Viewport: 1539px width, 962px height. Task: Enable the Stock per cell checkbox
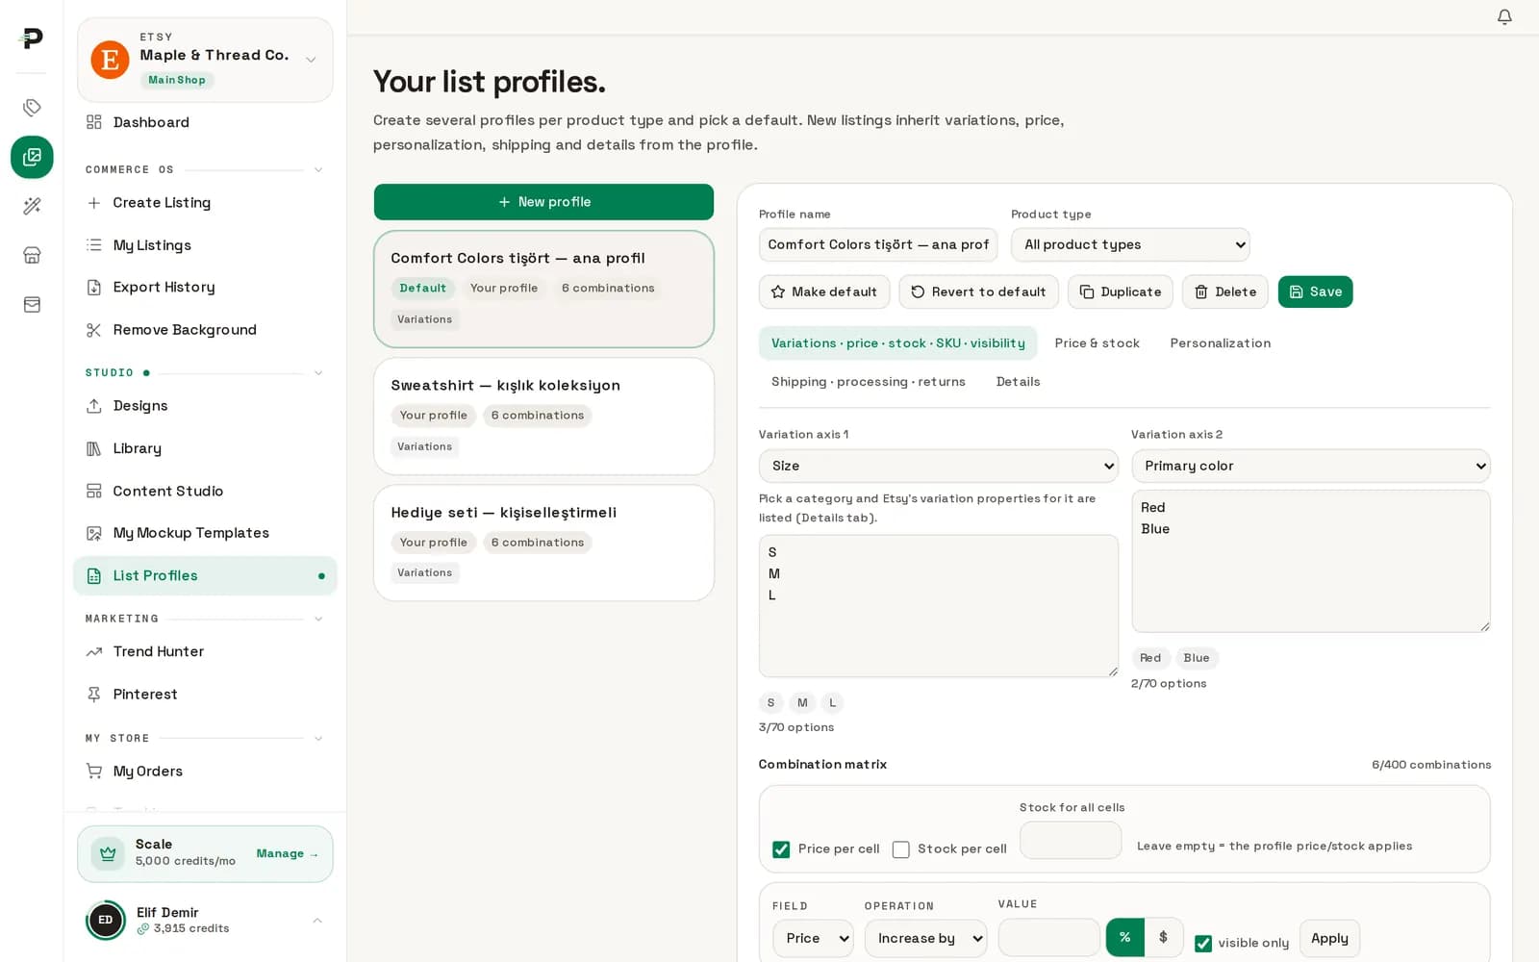[x=901, y=849]
